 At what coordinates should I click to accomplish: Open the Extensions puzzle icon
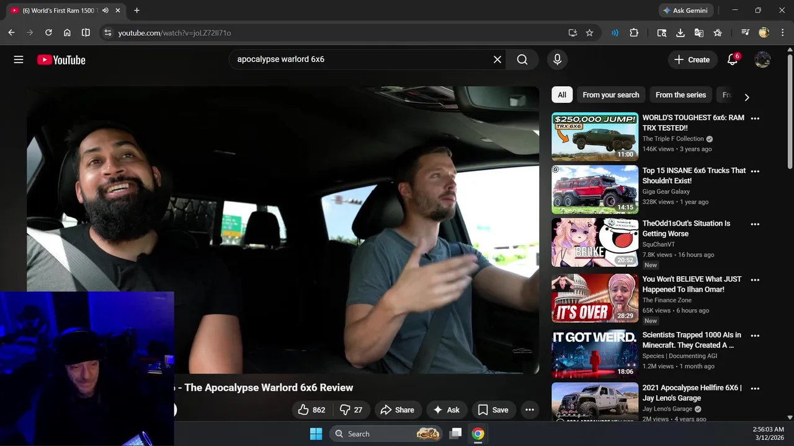pos(634,33)
